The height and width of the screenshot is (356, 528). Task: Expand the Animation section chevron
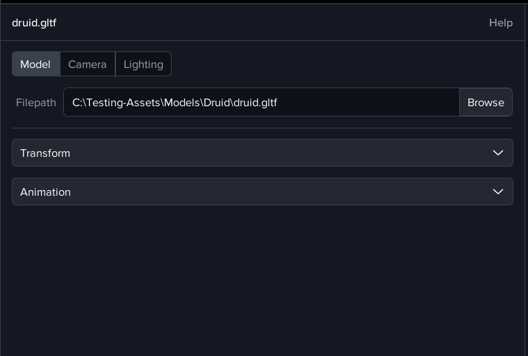point(497,192)
